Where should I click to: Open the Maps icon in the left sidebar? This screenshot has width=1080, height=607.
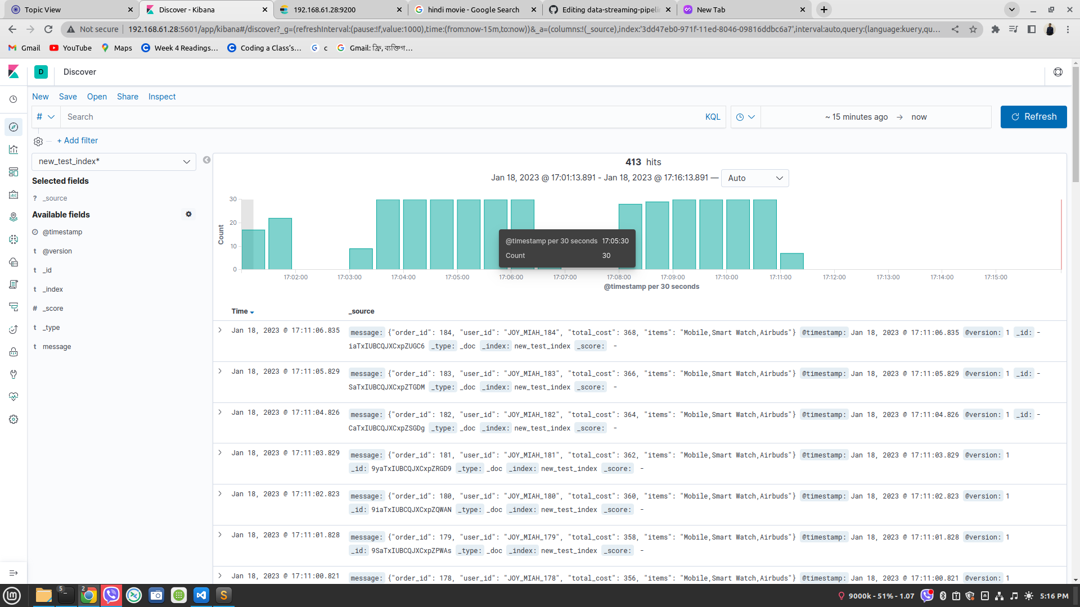tap(13, 217)
